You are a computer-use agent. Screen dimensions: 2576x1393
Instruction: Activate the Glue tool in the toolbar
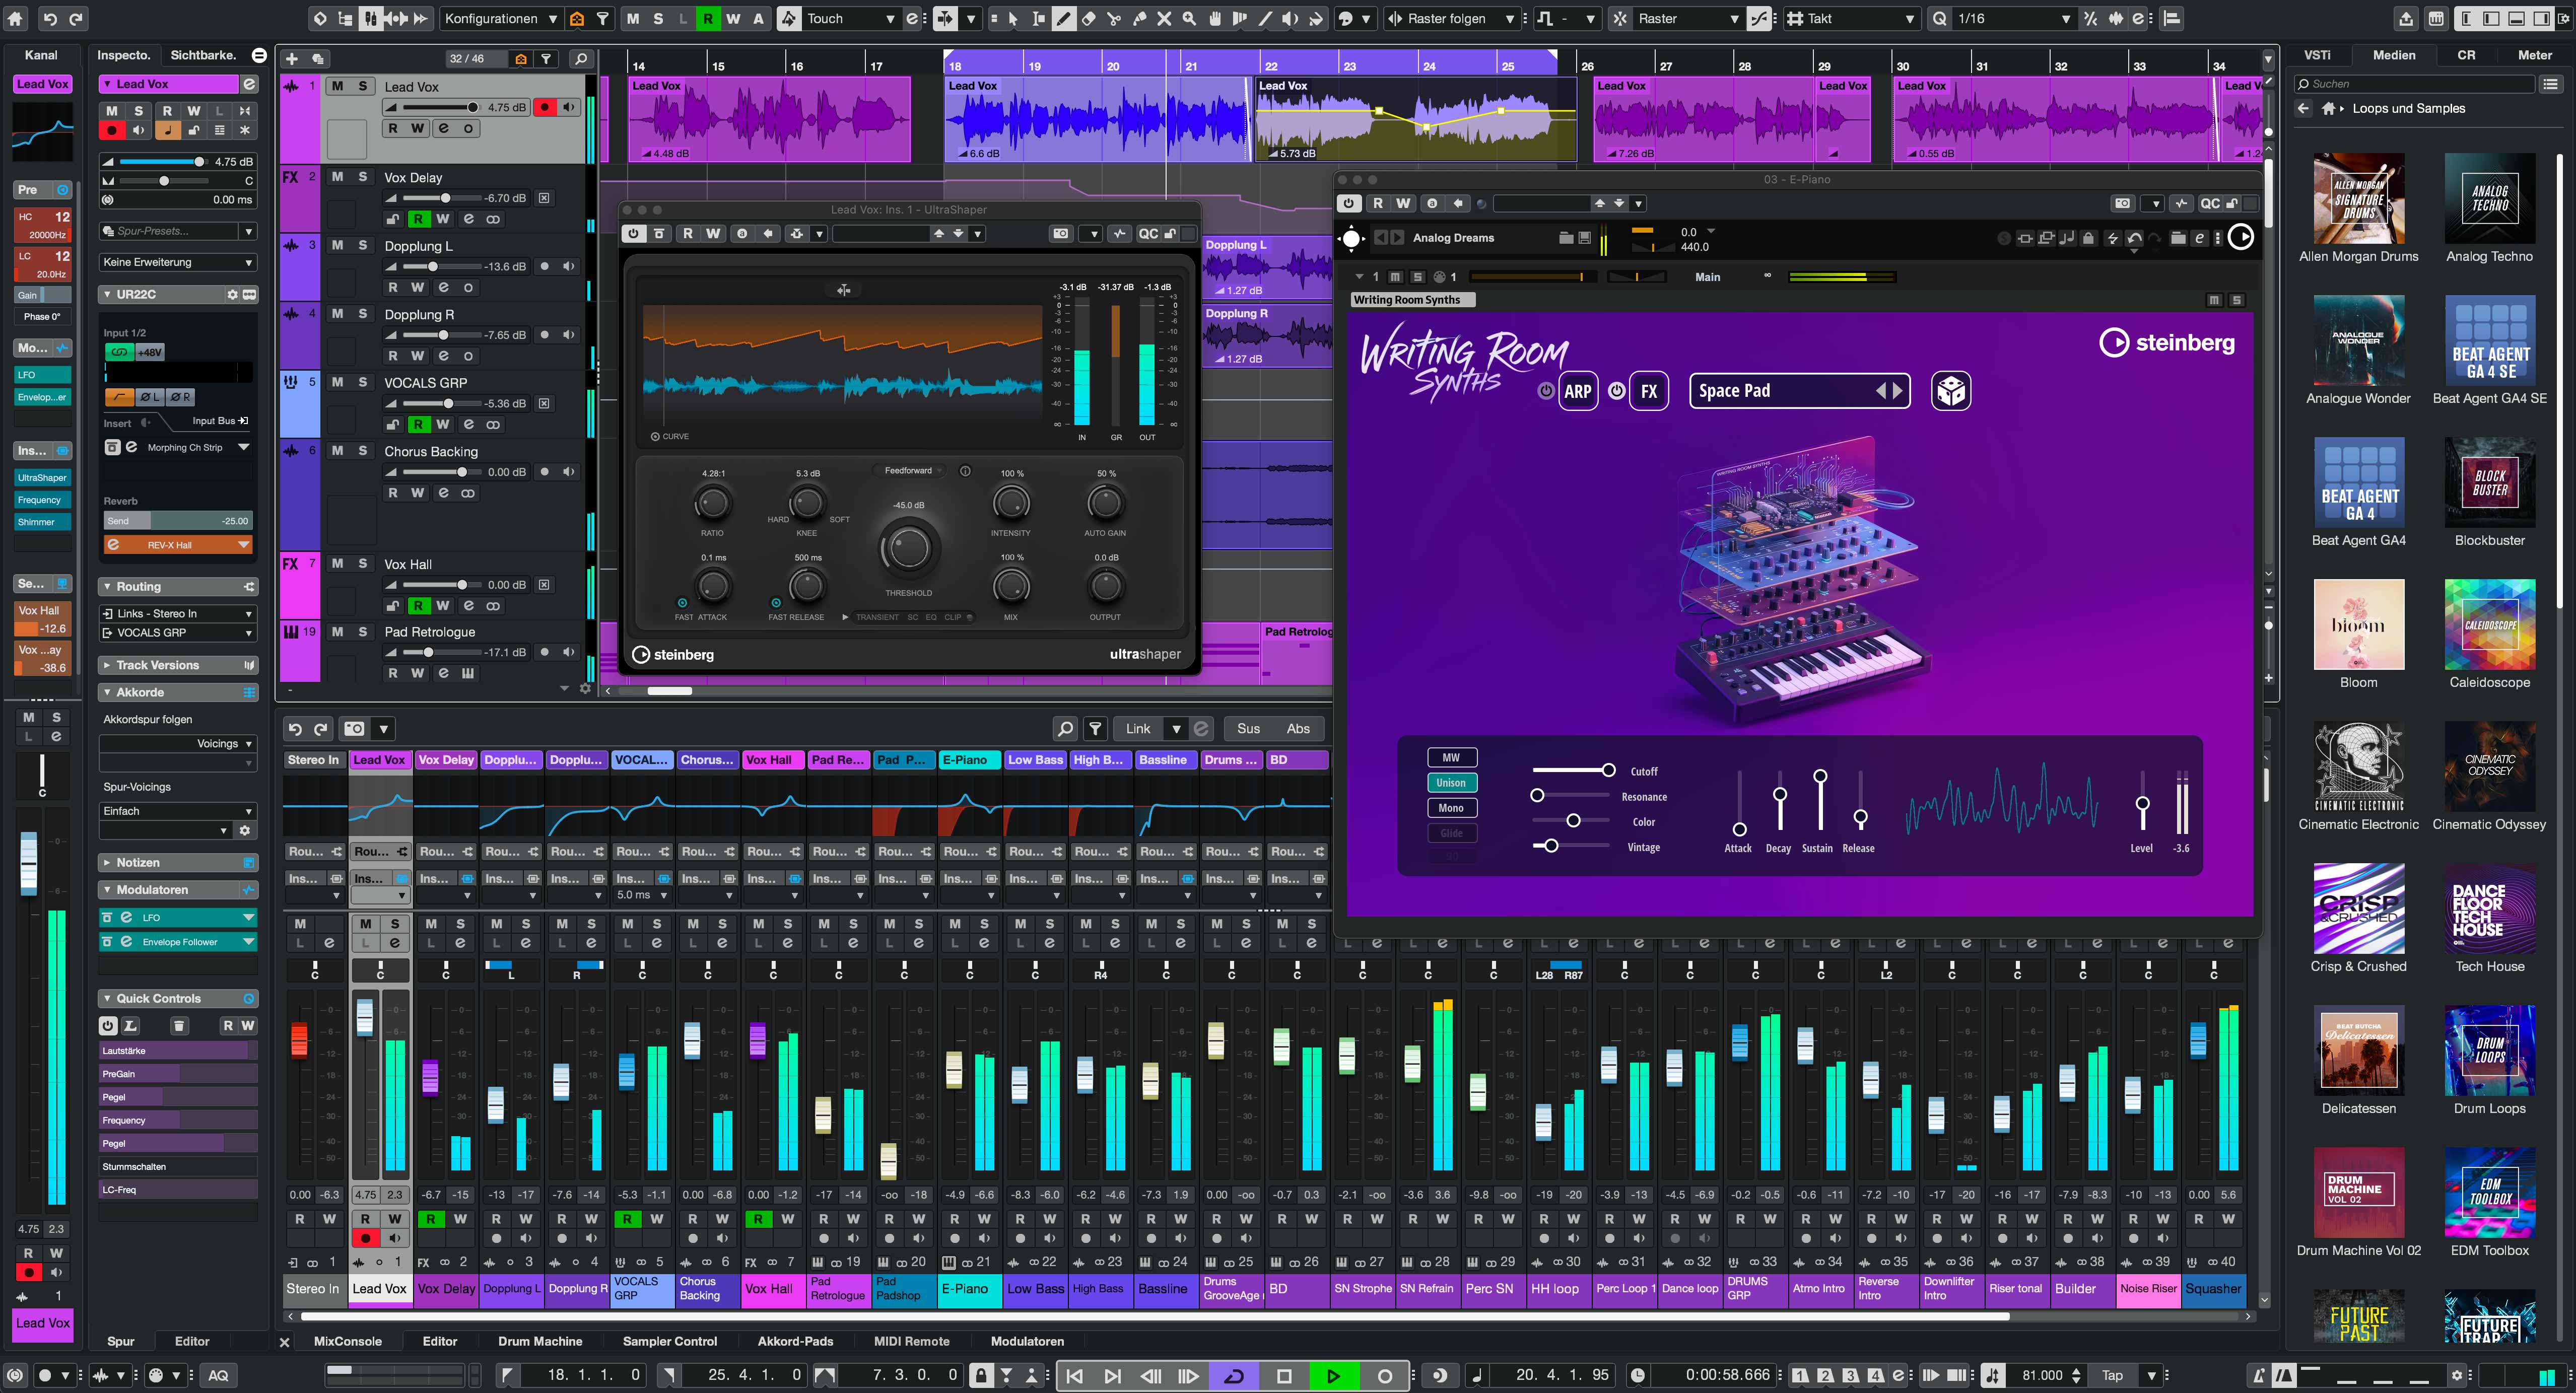[1140, 18]
